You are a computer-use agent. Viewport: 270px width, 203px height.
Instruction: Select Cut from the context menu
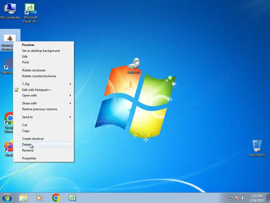[44, 125]
